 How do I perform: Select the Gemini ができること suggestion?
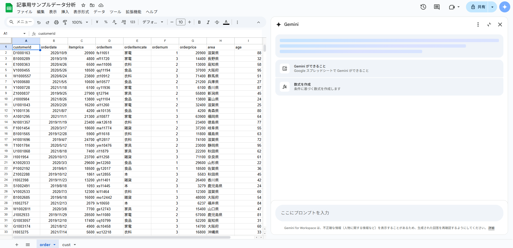click(389, 69)
